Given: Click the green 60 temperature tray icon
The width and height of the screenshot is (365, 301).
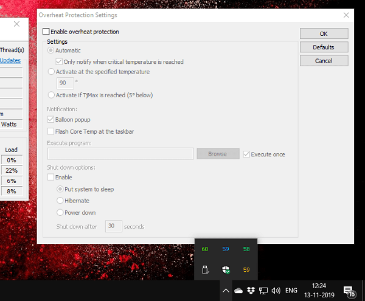Looking at the screenshot, I should (x=205, y=249).
